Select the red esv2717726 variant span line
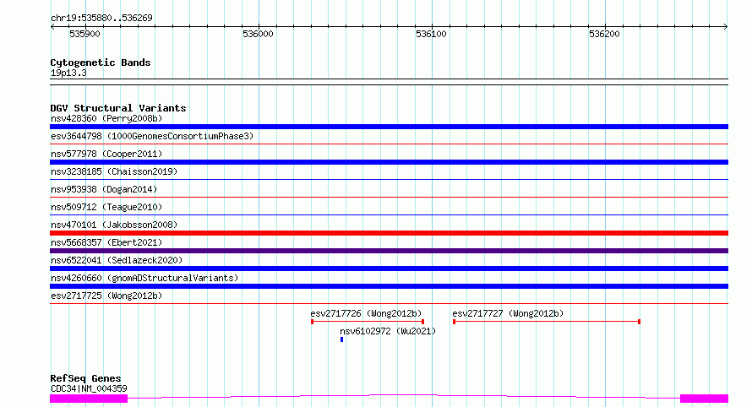Screen dimensions: 752x407 (x=368, y=322)
